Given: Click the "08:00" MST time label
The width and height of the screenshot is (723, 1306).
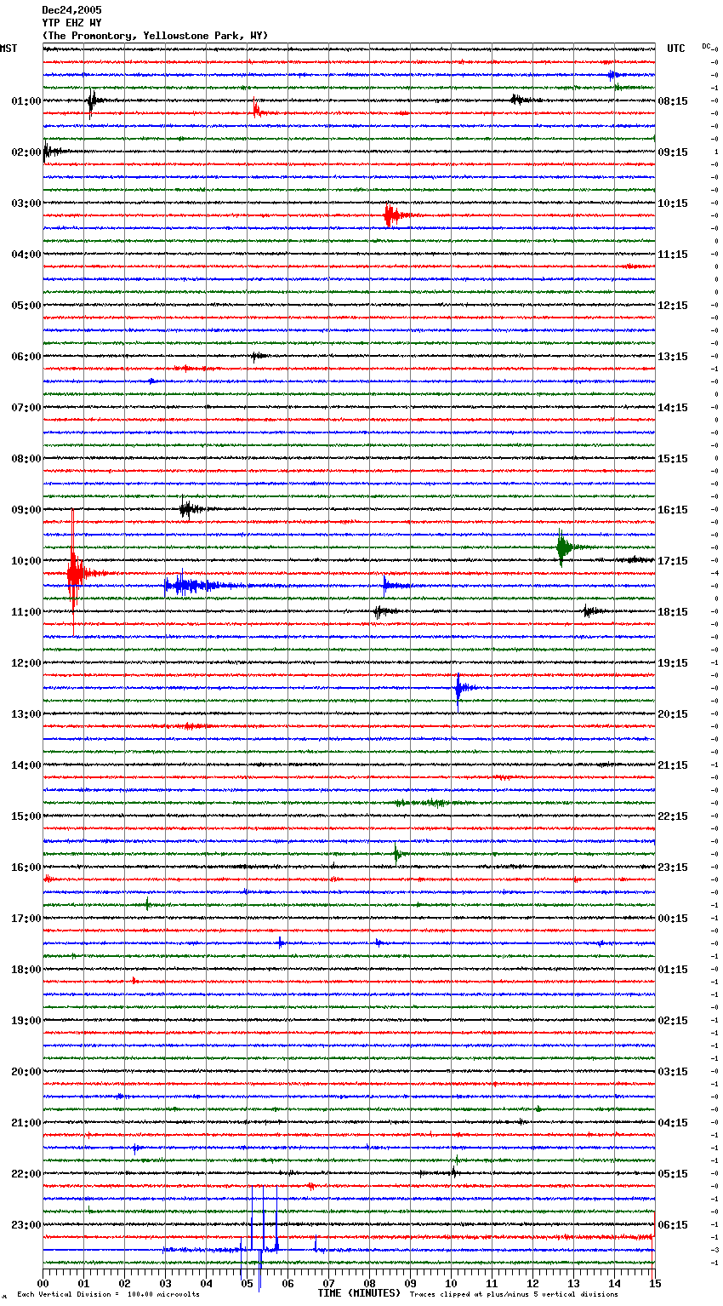Looking at the screenshot, I should 26,459.
